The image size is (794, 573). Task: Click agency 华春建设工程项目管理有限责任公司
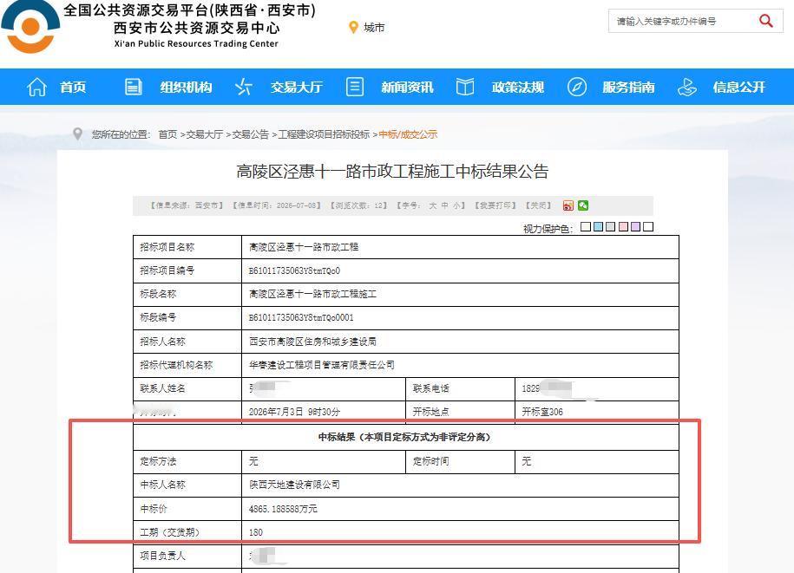(x=322, y=365)
